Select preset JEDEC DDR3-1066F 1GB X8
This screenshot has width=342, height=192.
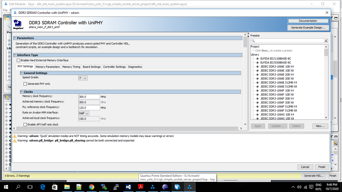click(277, 95)
